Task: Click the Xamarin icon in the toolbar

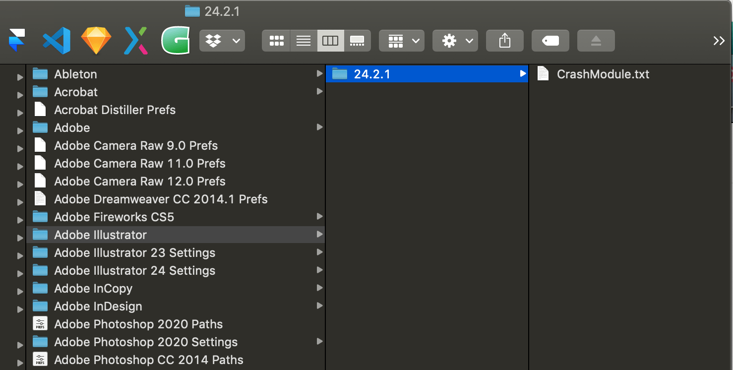Action: tap(135, 41)
